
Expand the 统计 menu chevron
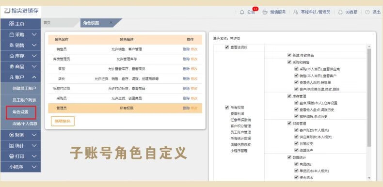click(x=34, y=145)
